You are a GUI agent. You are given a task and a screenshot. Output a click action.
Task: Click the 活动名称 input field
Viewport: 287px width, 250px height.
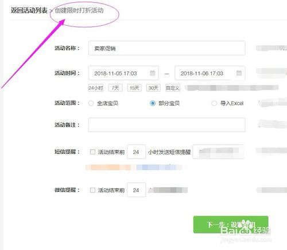point(166,48)
